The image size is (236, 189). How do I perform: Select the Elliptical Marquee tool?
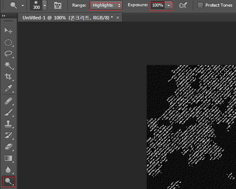(x=8, y=42)
